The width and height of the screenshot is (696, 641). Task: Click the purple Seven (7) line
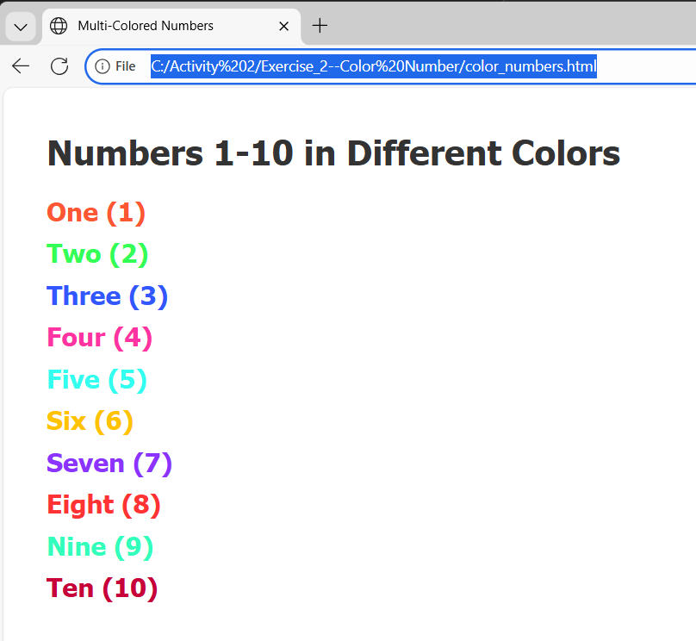click(x=109, y=464)
